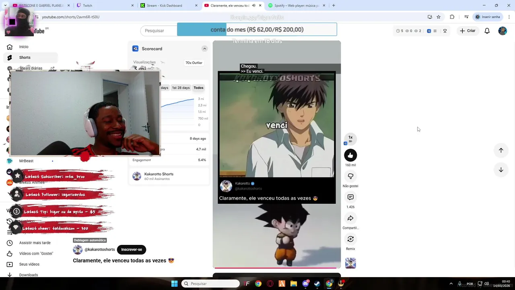Viewport: 515px width, 290px height.
Task: Open Assistir mais tarde in sidebar
Action: pos(35,243)
